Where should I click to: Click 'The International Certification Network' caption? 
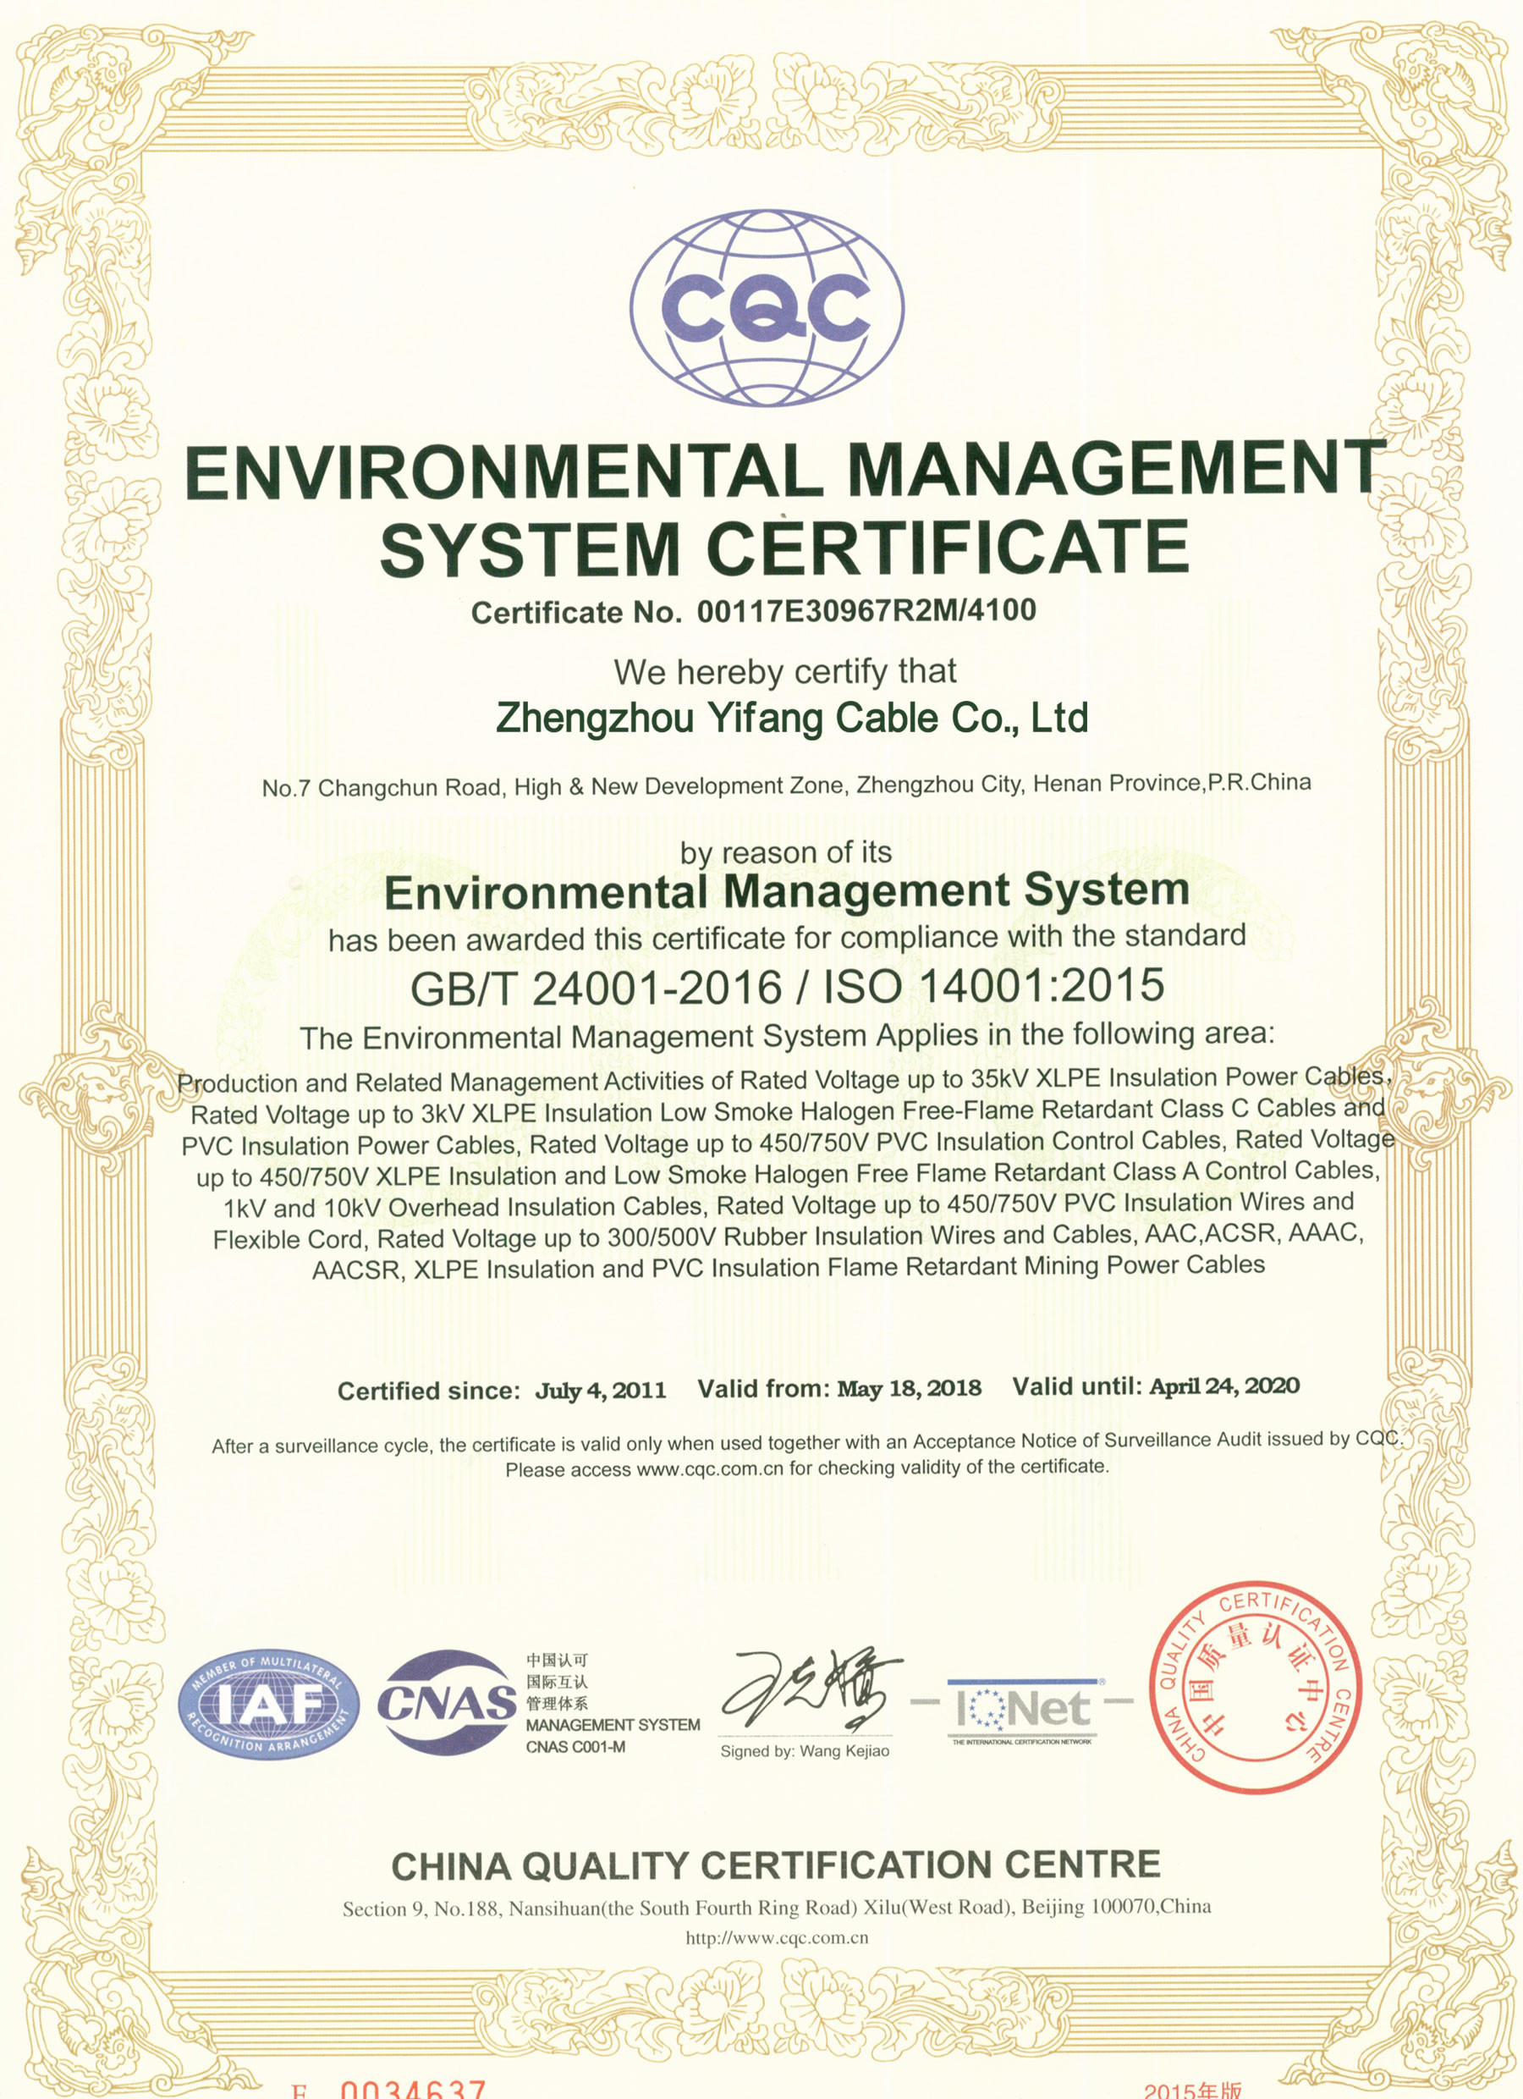click(1021, 1742)
